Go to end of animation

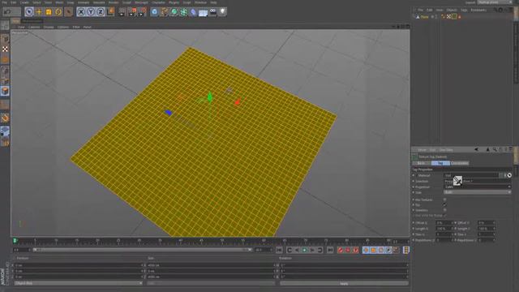tap(330, 250)
